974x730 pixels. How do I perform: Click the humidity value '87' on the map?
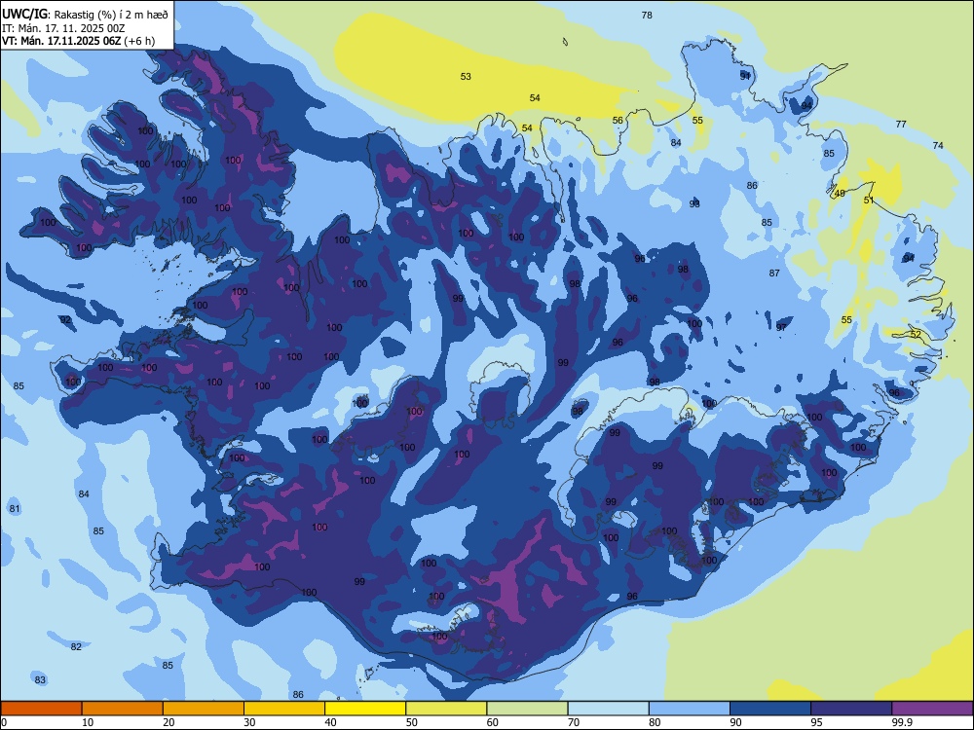point(774,274)
